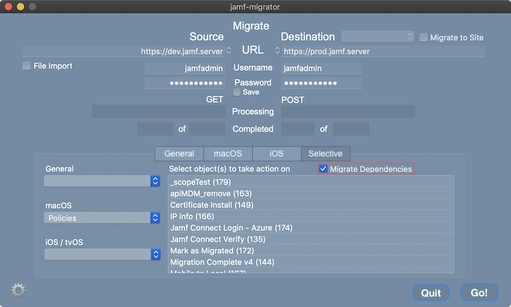Enable the File Import checkbox
This screenshot has height=307, width=511.
(x=26, y=66)
